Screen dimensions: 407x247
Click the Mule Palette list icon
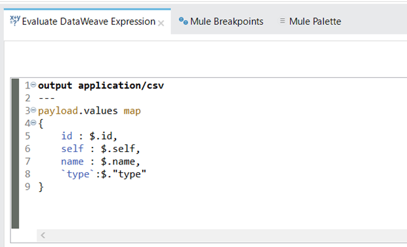point(282,21)
